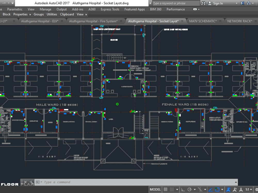Screen dimensions: 258x193
Task: Click the Sign In link
Action: pyautogui.click(x=218, y=3)
